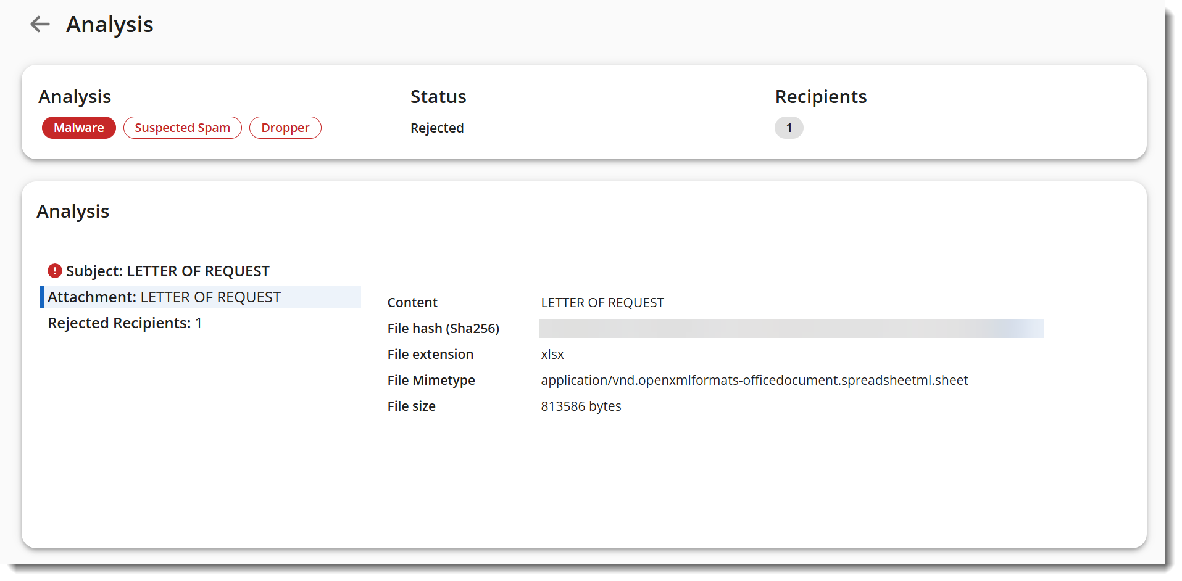Open the Rejected Recipients item
This screenshot has width=1182, height=581.
[x=125, y=323]
